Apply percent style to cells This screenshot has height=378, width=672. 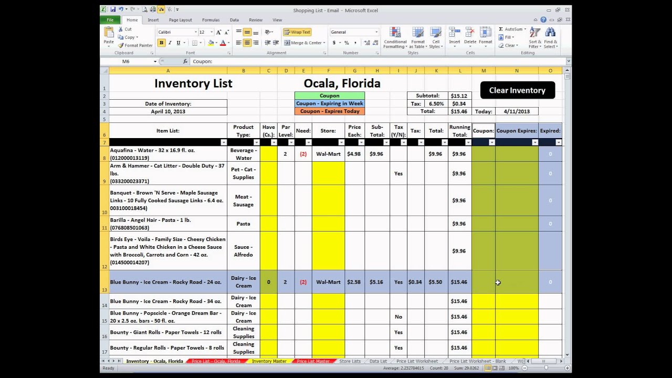(346, 43)
